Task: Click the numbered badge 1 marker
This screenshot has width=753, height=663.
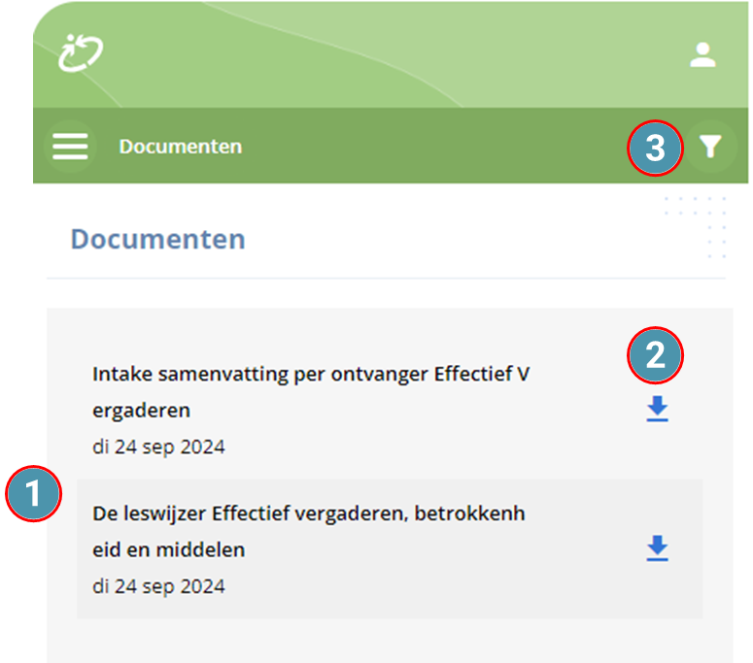Action: [x=33, y=493]
